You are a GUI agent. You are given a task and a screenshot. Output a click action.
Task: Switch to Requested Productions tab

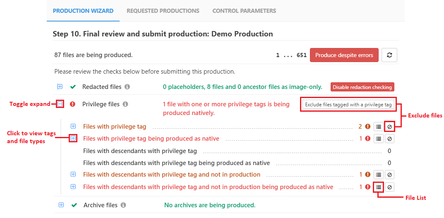[163, 11]
